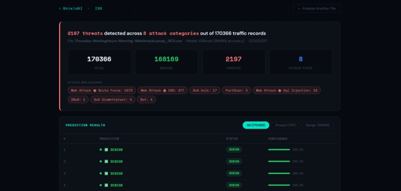Click the PREDICTION column header

(109, 139)
